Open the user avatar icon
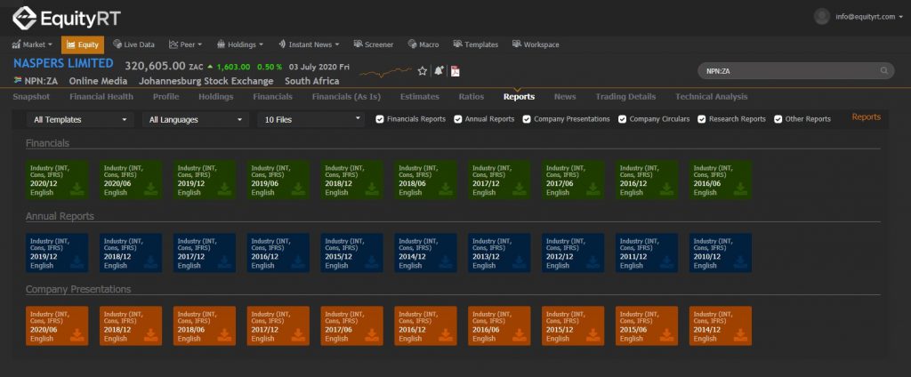The height and width of the screenshot is (377, 911). (x=821, y=17)
